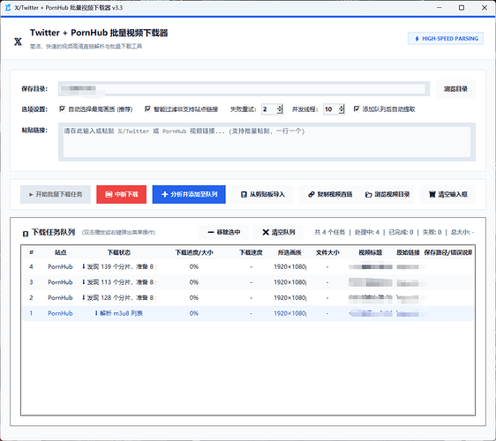Increase the concurrent threads spinner
Image resolution: width=496 pixels, height=441 pixels.
[x=342, y=107]
